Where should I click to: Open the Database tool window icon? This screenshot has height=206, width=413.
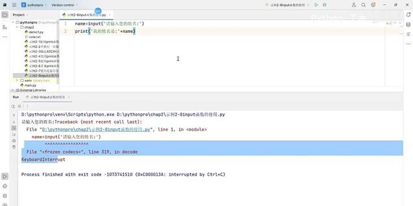(408, 24)
